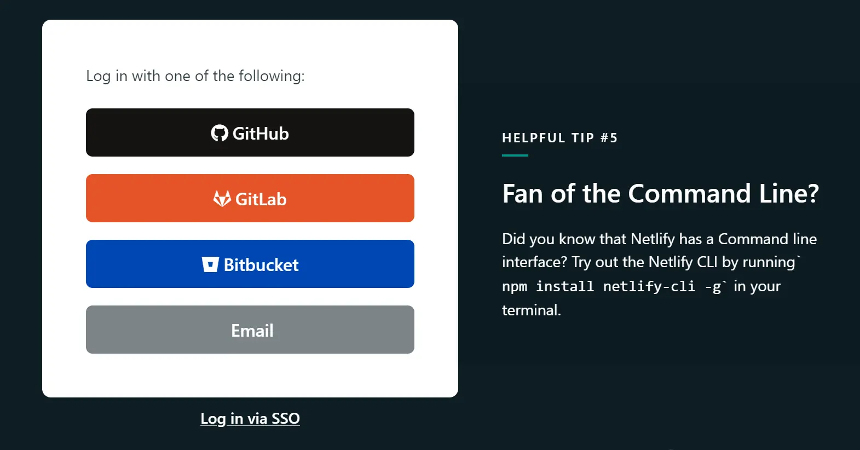Click the 'GitHub' text label on the black button

coord(261,134)
